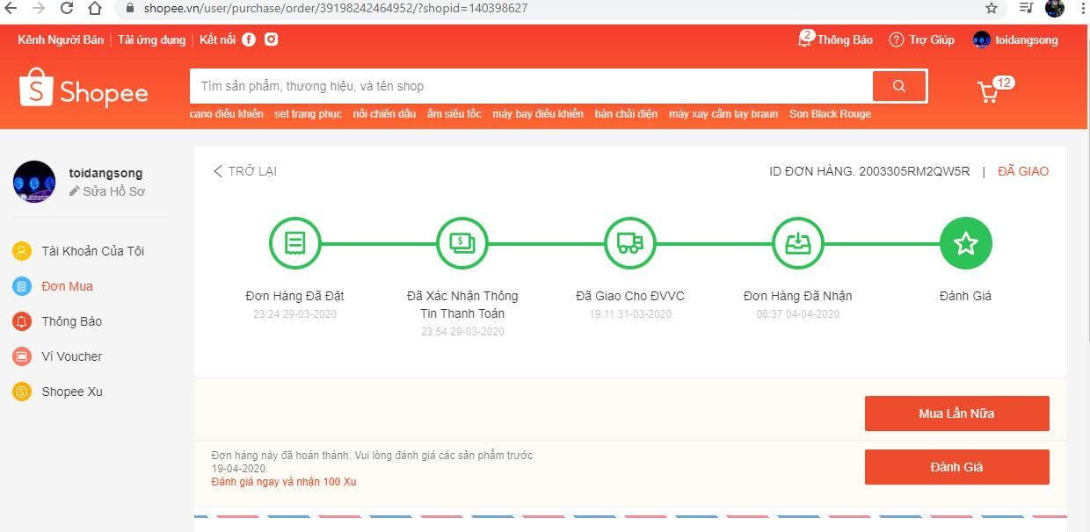Click the Đơn Hàng Đã Nhận step icon
This screenshot has width=1090, height=532.
[798, 243]
